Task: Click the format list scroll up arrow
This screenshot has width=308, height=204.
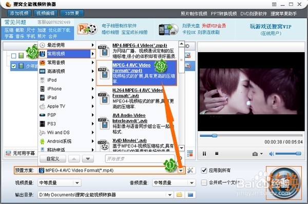Action: point(182,44)
